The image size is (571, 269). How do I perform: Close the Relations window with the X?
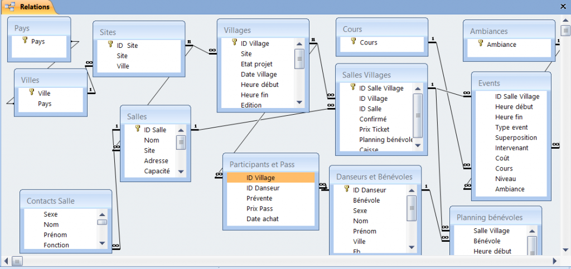pos(563,7)
